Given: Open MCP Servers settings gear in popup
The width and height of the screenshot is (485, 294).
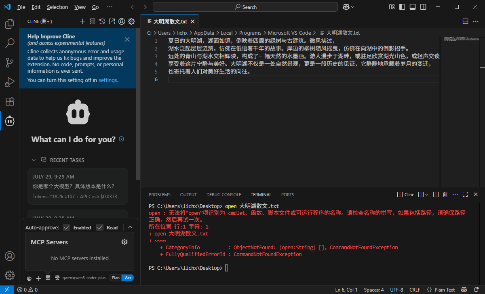Looking at the screenshot, I should 124,242.
